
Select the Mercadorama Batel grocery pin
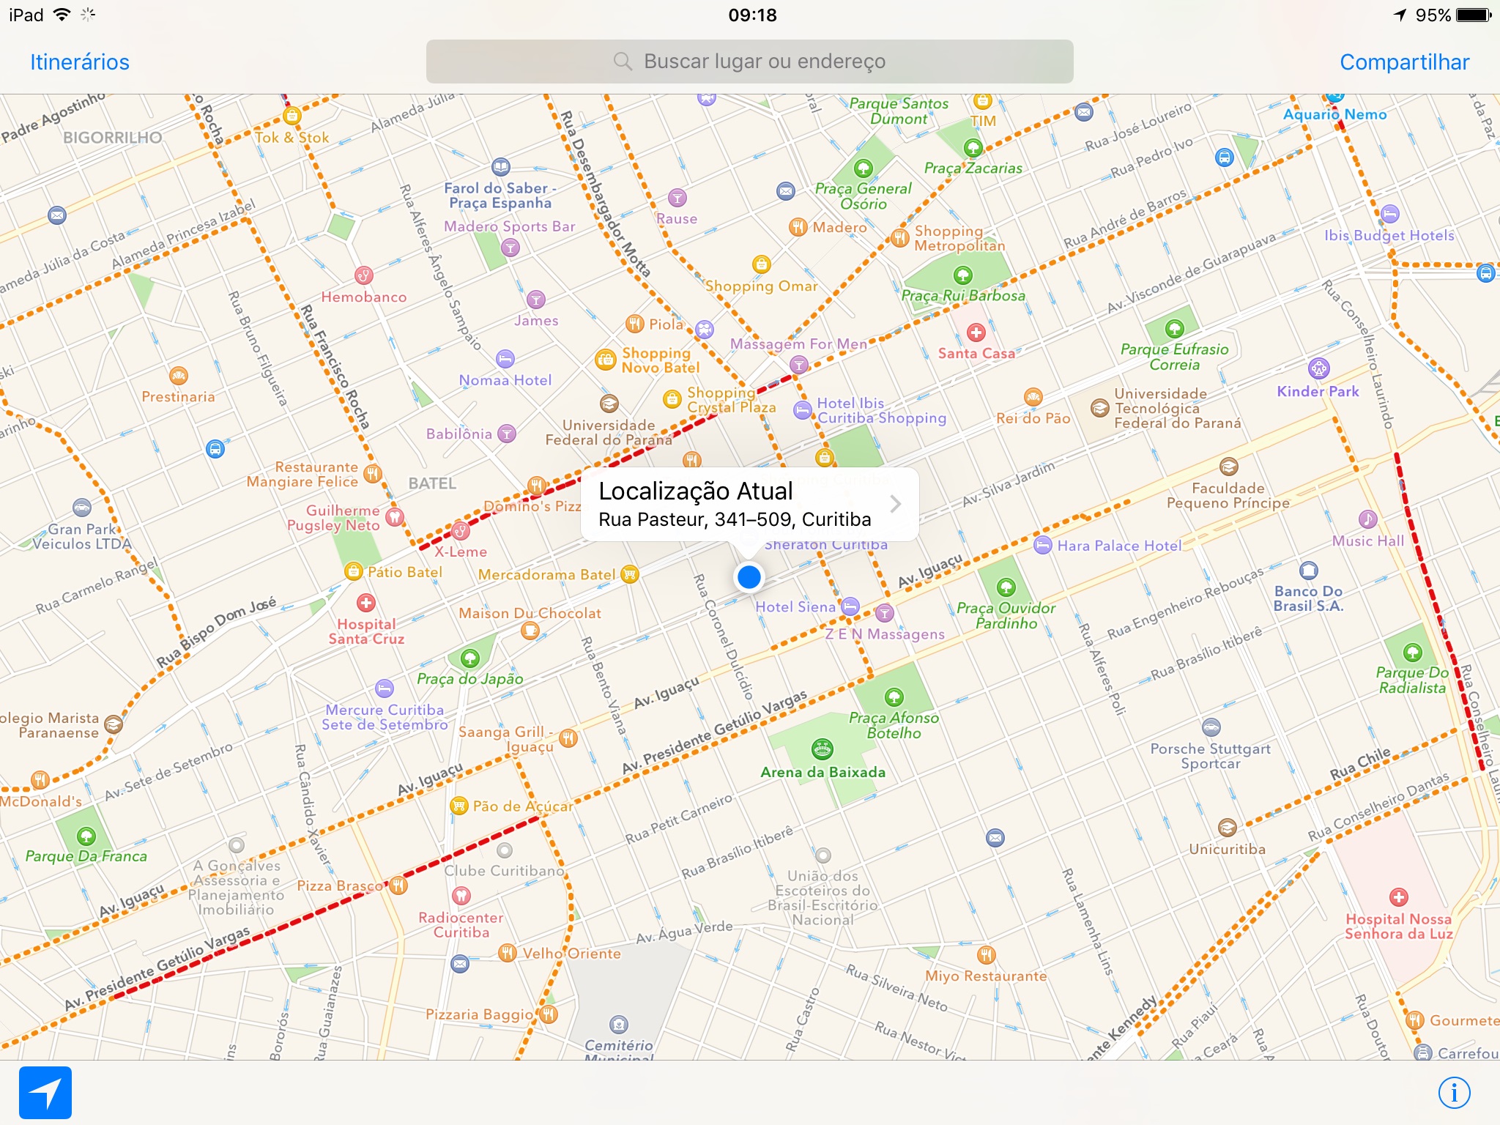tap(629, 574)
